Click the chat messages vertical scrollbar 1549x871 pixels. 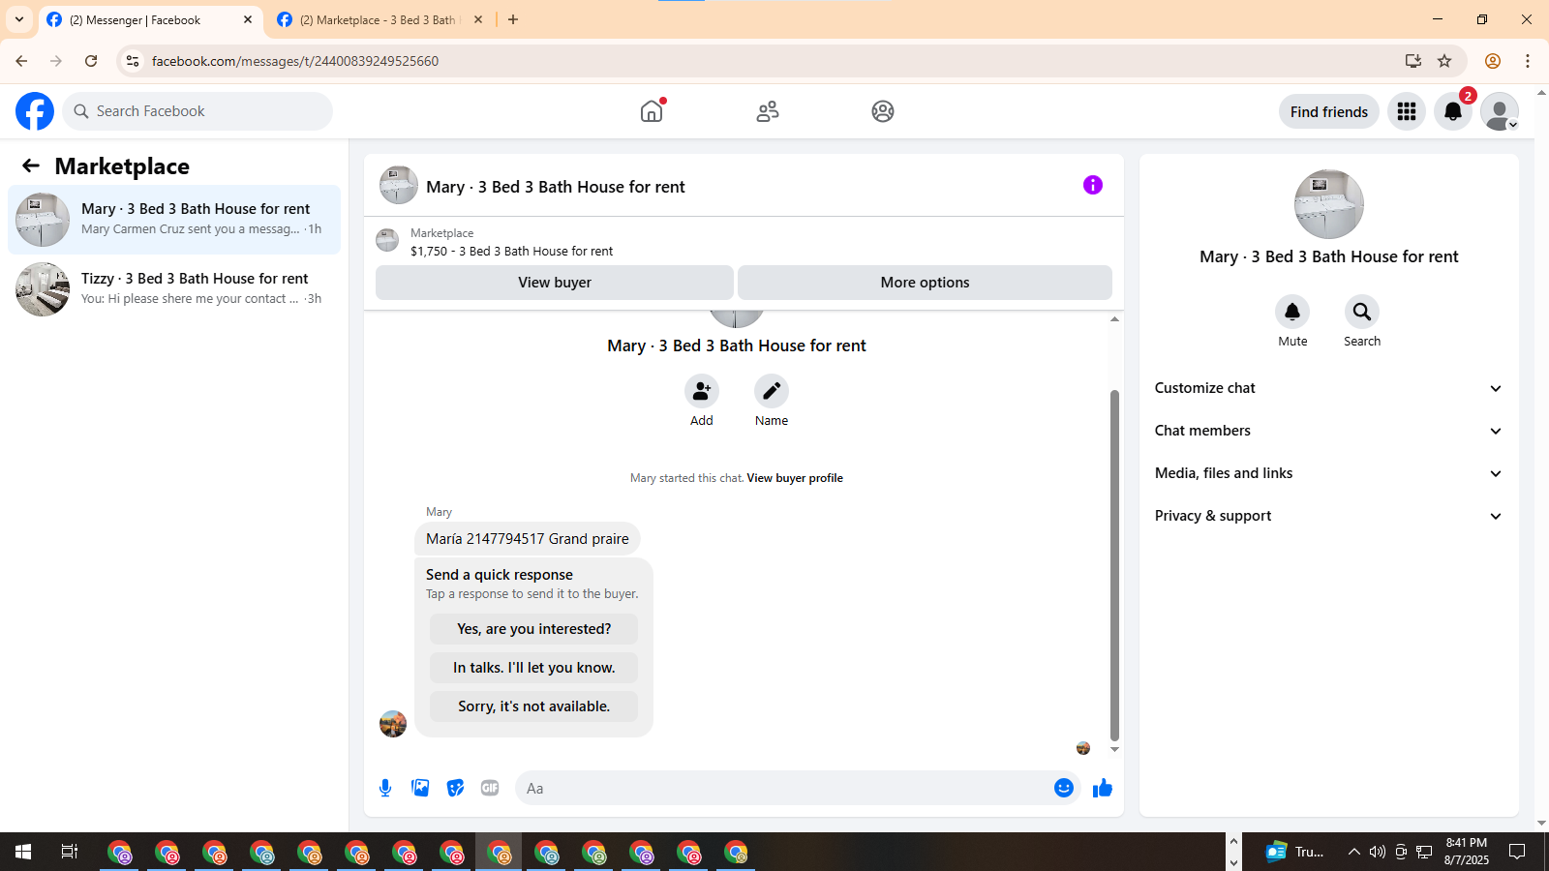click(x=1114, y=565)
